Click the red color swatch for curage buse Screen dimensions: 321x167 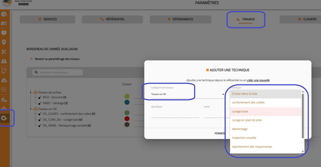point(127,119)
